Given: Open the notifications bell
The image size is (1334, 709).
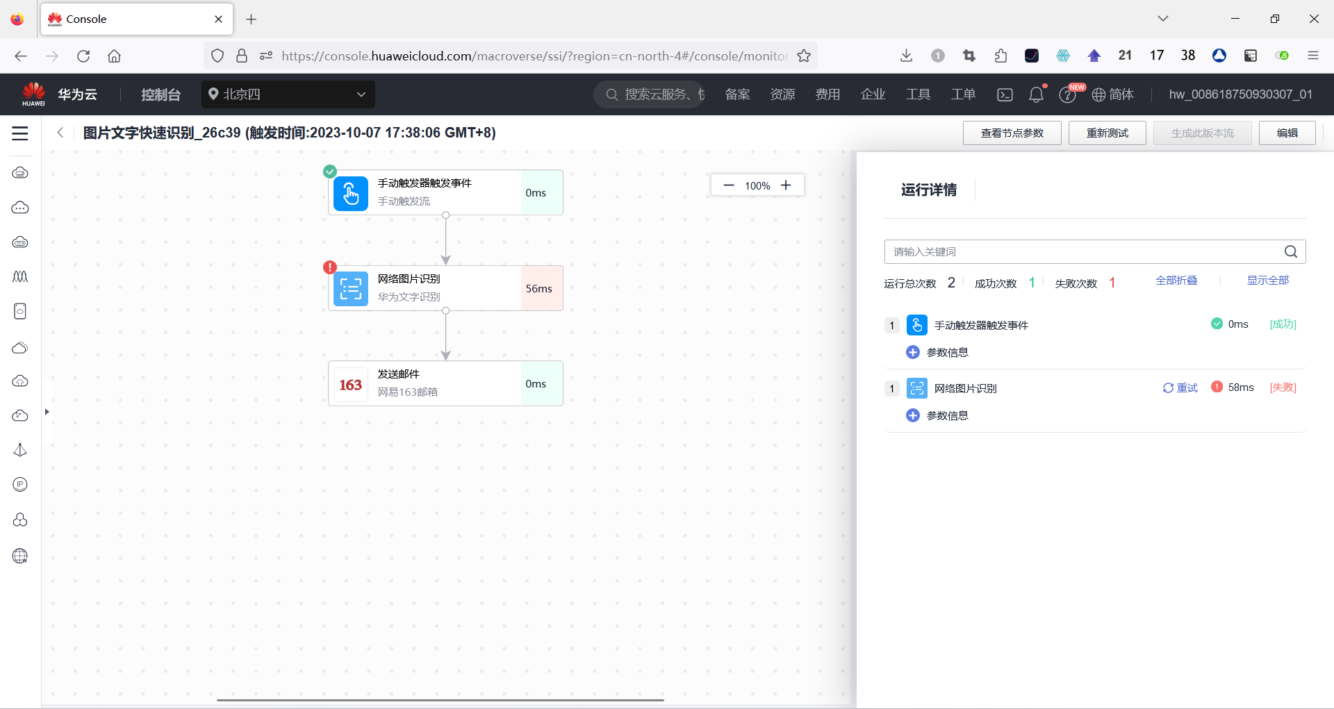Looking at the screenshot, I should click(1036, 94).
